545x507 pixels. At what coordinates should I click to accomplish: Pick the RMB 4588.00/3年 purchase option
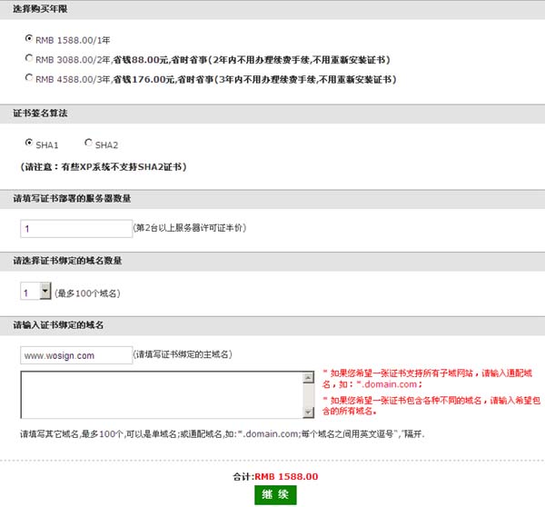click(29, 79)
